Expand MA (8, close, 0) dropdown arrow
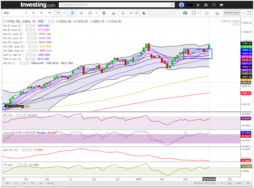 click(23, 30)
